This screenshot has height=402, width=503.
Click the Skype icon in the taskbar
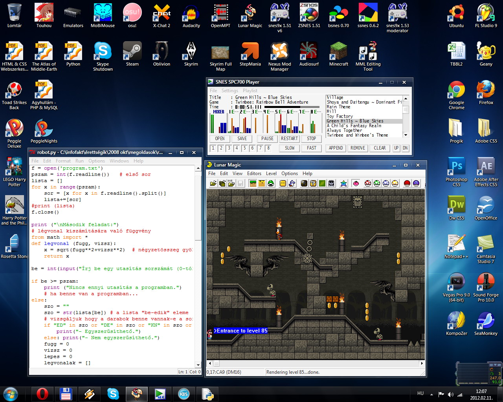113,393
